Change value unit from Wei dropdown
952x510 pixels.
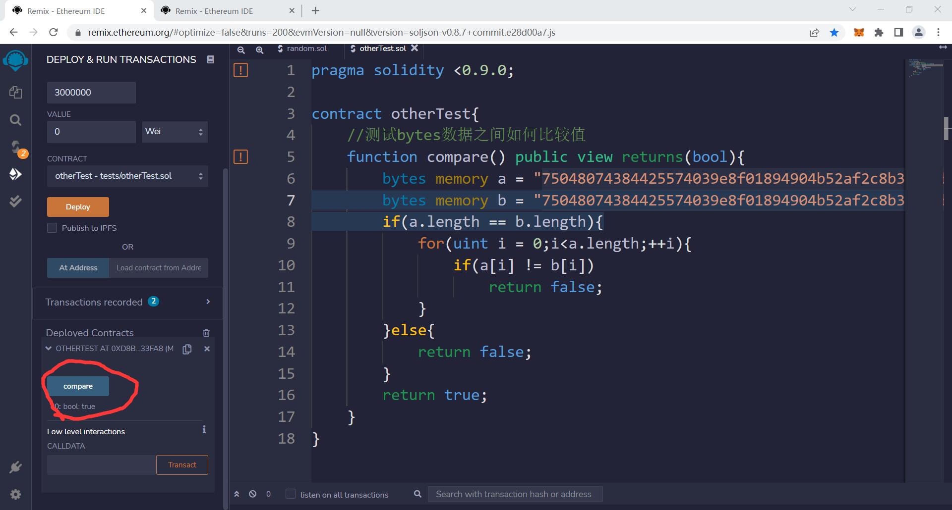tap(174, 131)
